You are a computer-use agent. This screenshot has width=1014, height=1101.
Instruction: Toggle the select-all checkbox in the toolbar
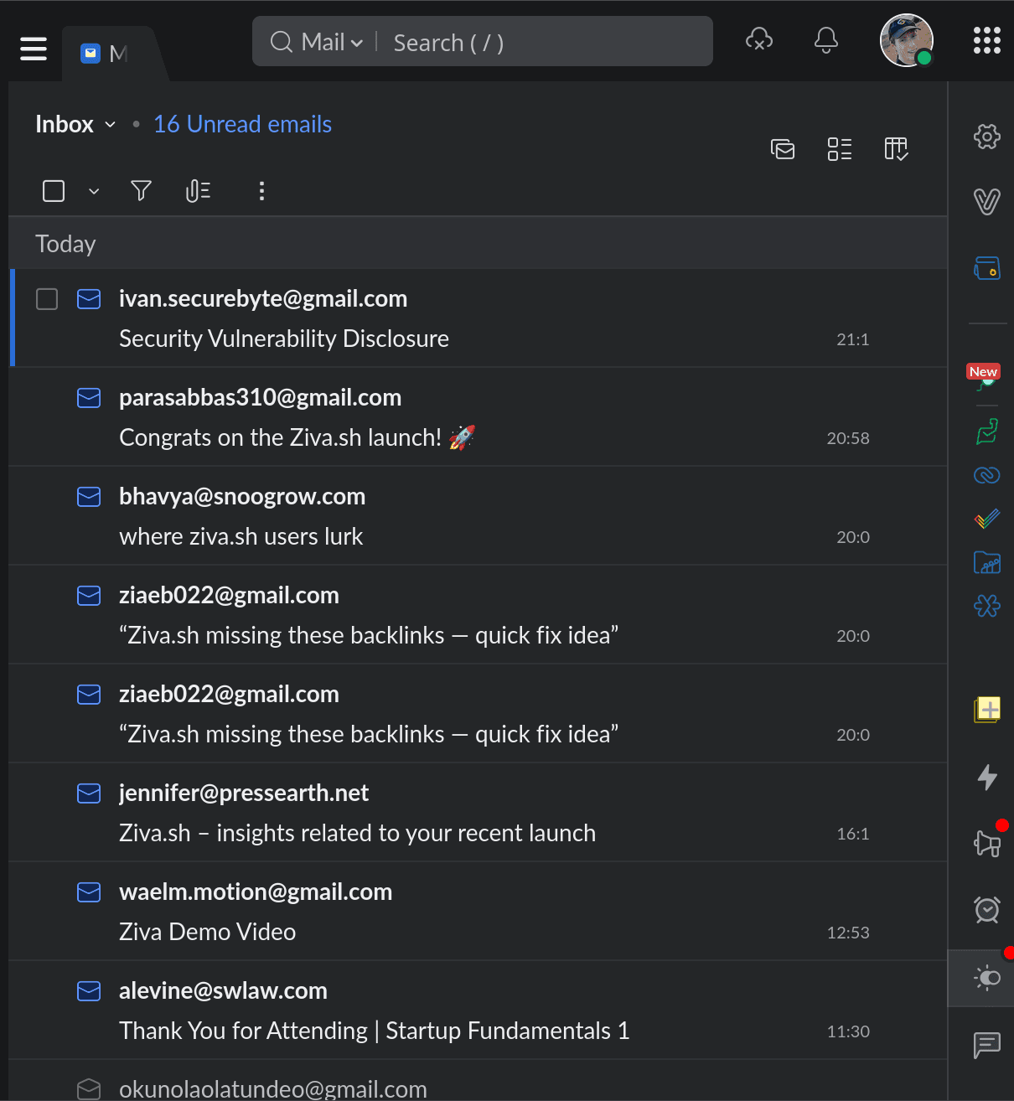(53, 191)
